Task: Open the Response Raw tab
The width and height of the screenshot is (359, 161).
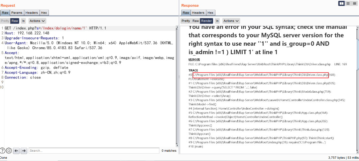Action: [186, 13]
